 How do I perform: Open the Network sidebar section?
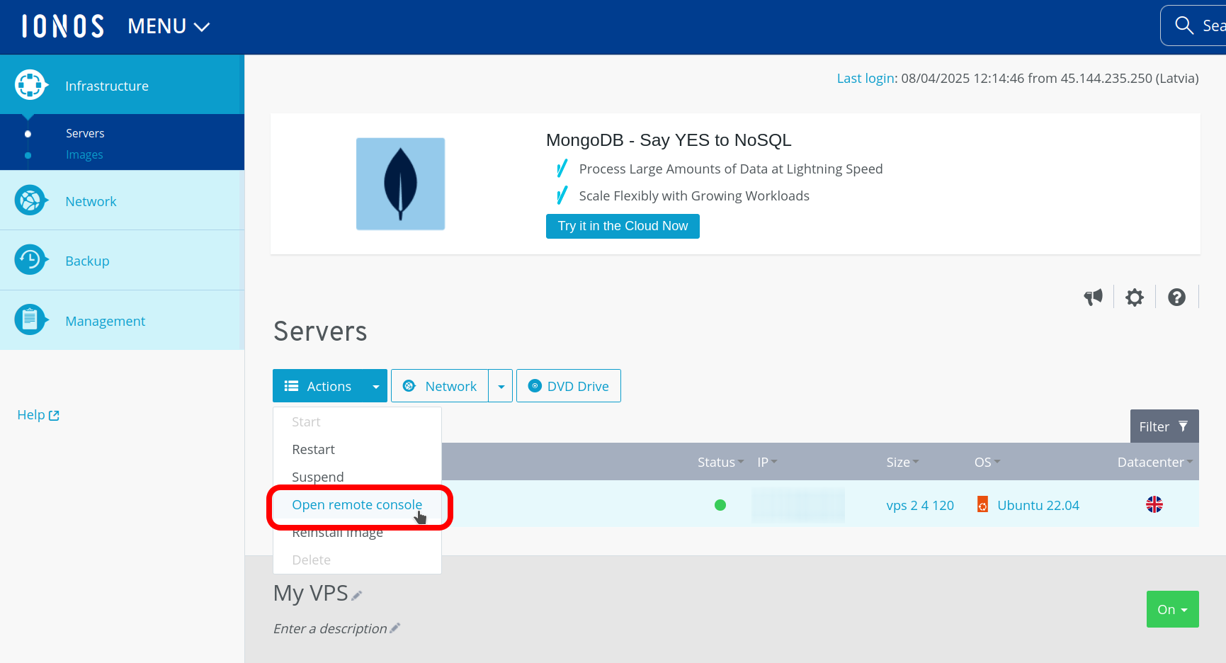pyautogui.click(x=122, y=201)
